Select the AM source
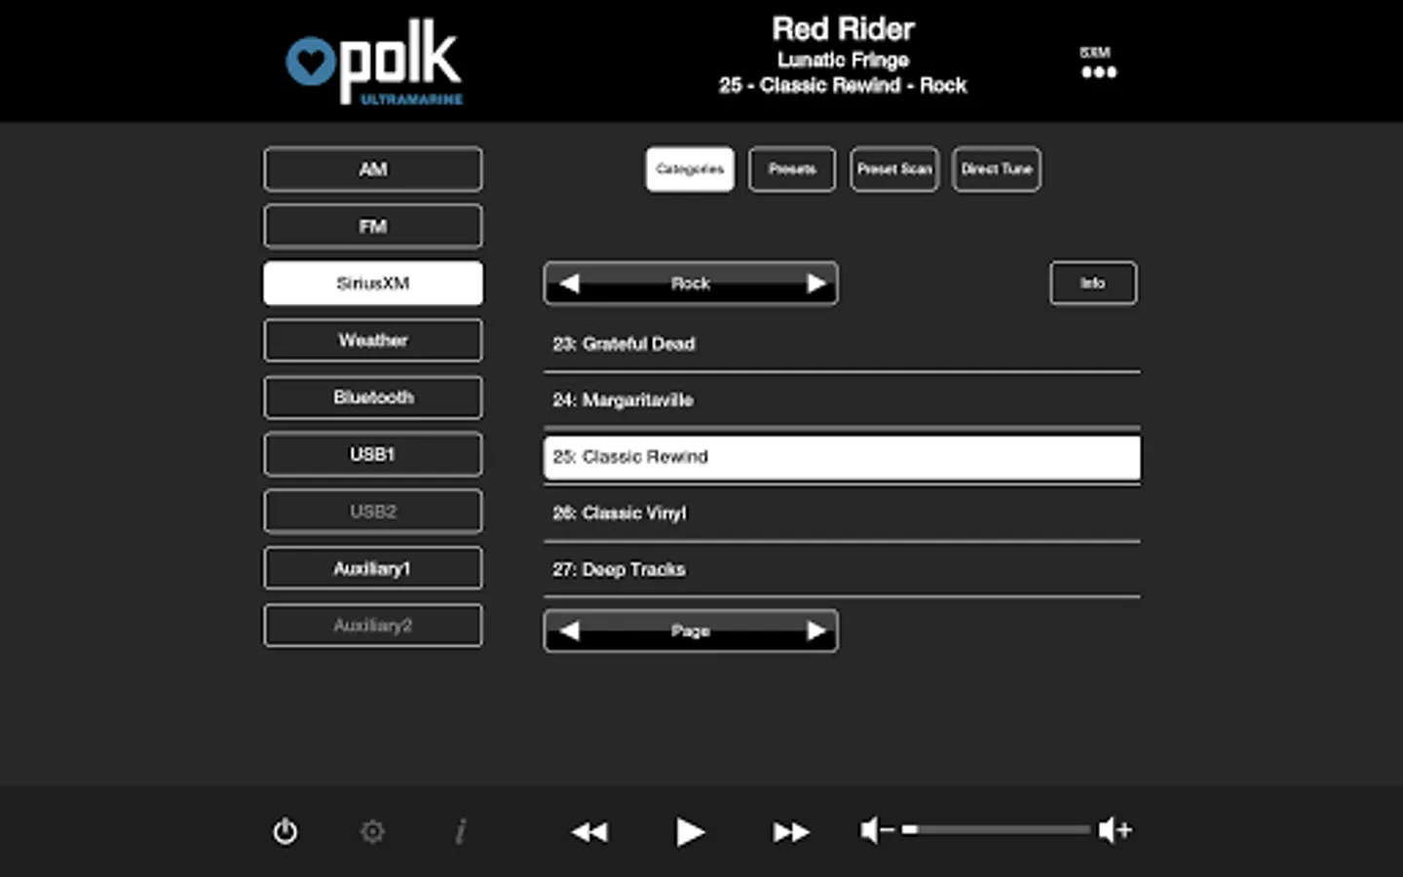 (372, 170)
